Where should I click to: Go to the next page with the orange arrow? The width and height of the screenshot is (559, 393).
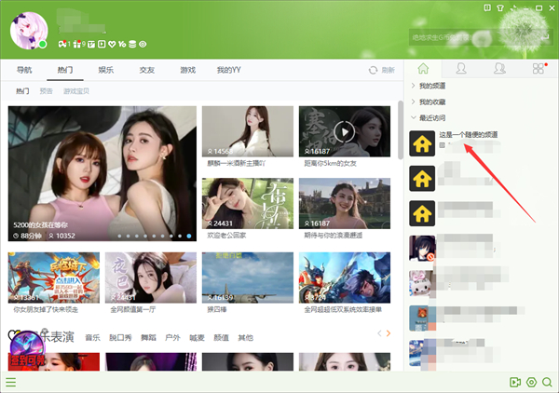[x=389, y=333]
